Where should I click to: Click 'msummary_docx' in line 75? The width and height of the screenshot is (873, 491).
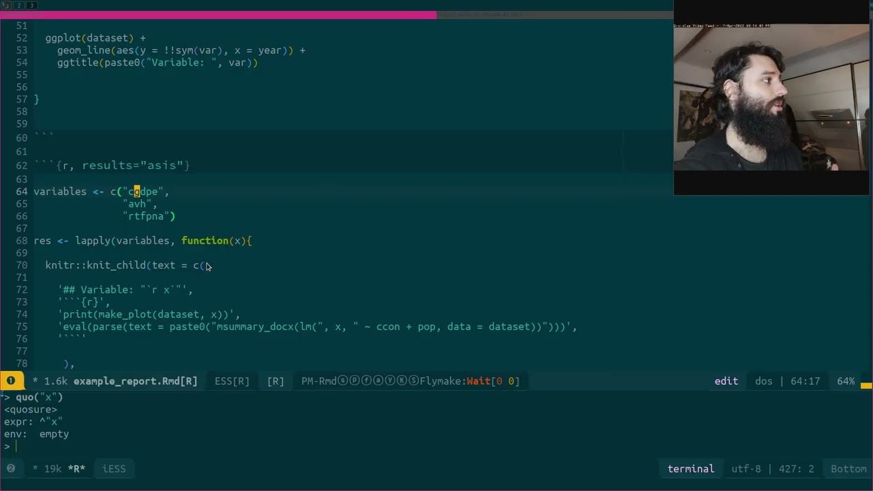pyautogui.click(x=254, y=327)
